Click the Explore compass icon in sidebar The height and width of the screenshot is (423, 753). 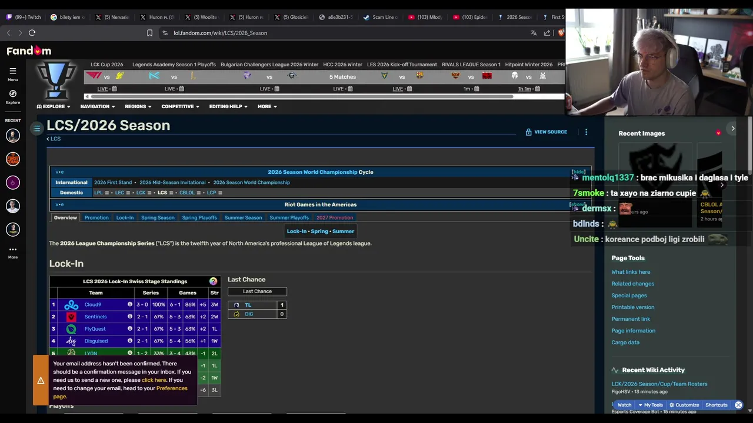pos(13,93)
